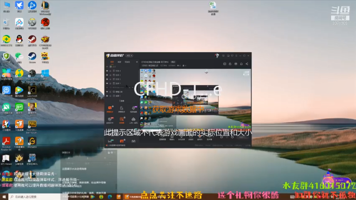The image size is (356, 200).
Task: Toggle visibility of the 文本 2 layer
Action: pos(107,79)
